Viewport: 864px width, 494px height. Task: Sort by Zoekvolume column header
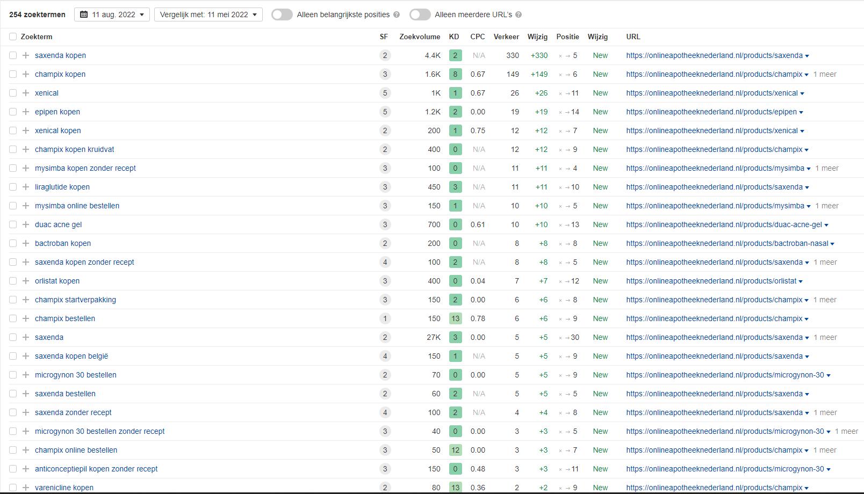pyautogui.click(x=420, y=37)
